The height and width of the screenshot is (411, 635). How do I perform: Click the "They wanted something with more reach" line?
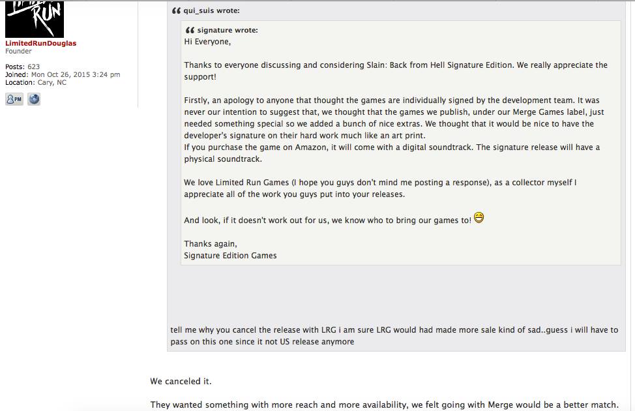click(384, 404)
